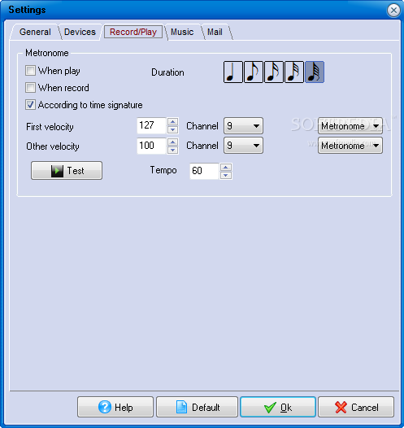The height and width of the screenshot is (428, 404).
Task: Select the quarter note duration
Action: [233, 72]
